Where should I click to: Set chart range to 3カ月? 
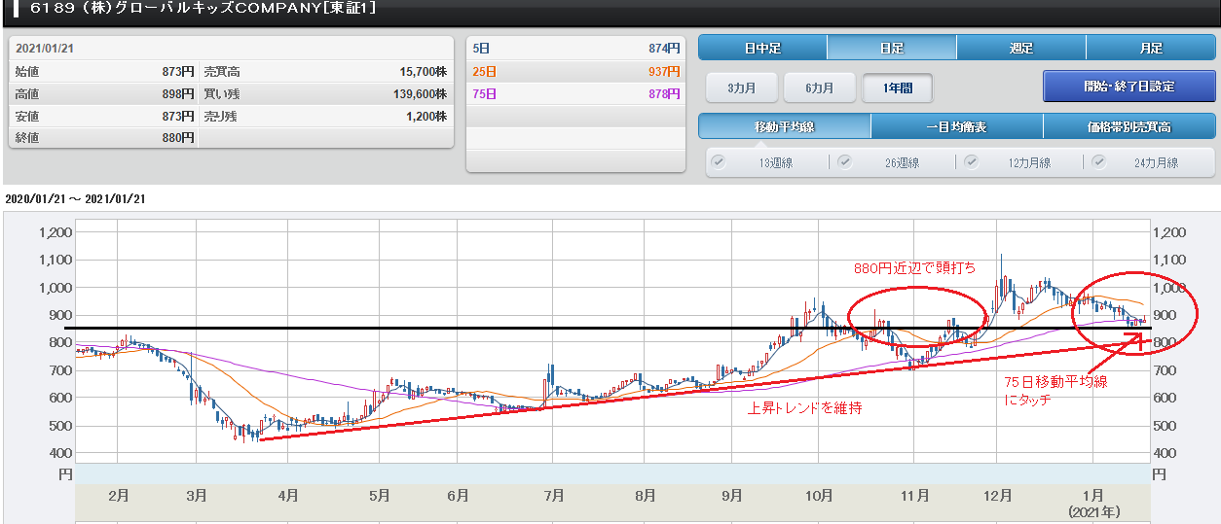(x=741, y=87)
